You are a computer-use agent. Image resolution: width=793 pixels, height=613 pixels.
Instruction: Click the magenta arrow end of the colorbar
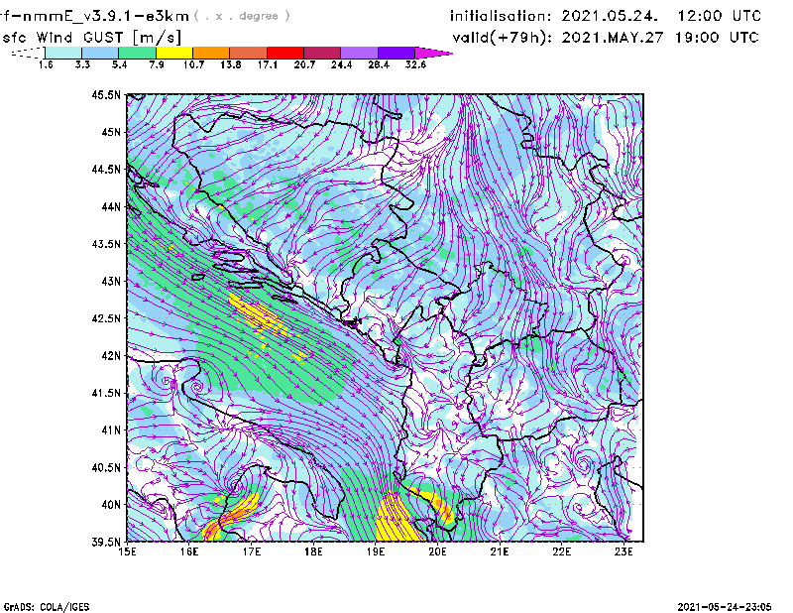tap(433, 53)
